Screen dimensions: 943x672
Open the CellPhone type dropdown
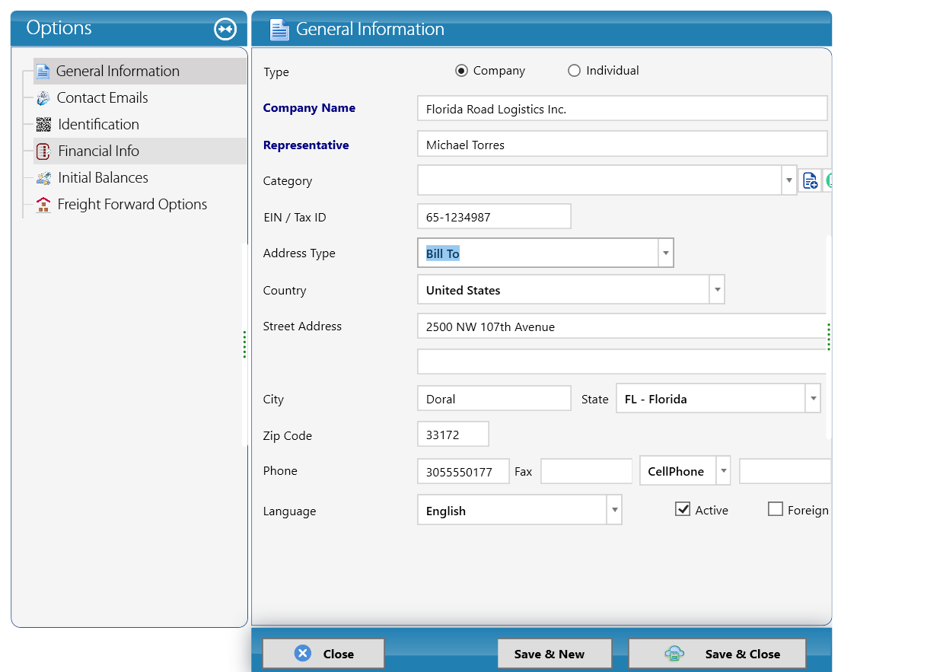[x=724, y=471]
